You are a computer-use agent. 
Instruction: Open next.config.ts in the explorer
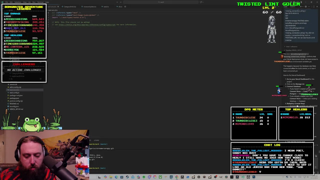[14, 93]
